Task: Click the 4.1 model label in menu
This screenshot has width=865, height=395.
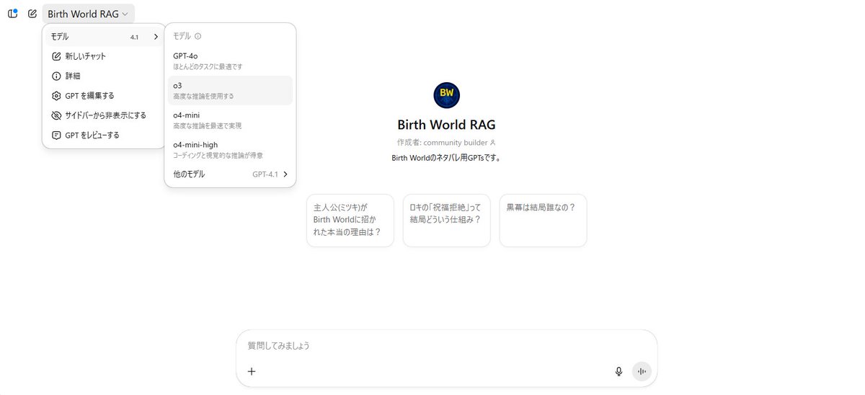Action: pyautogui.click(x=135, y=37)
